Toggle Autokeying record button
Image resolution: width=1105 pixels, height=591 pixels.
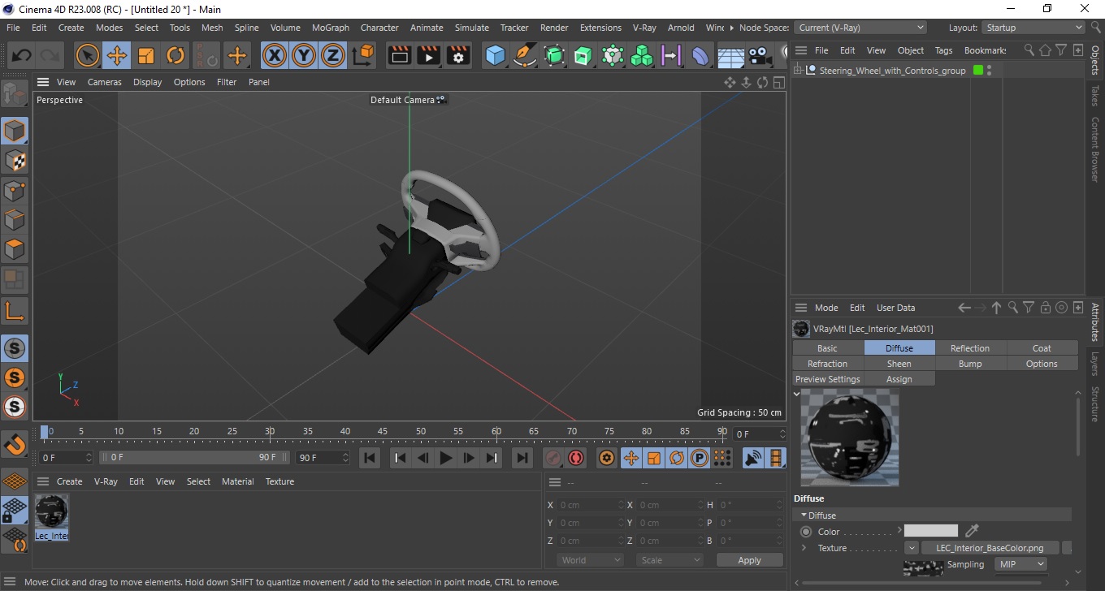pyautogui.click(x=576, y=458)
